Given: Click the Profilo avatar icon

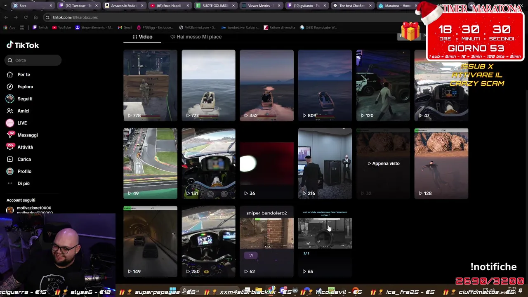Looking at the screenshot, I should (10, 171).
